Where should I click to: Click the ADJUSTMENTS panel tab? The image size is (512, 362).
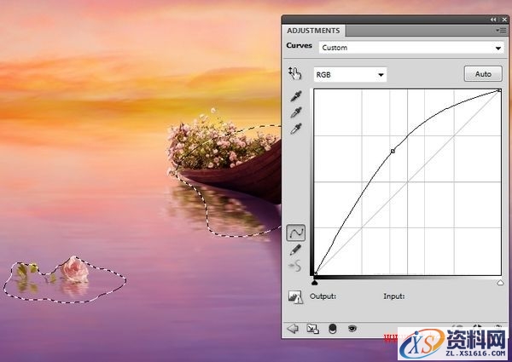[313, 30]
